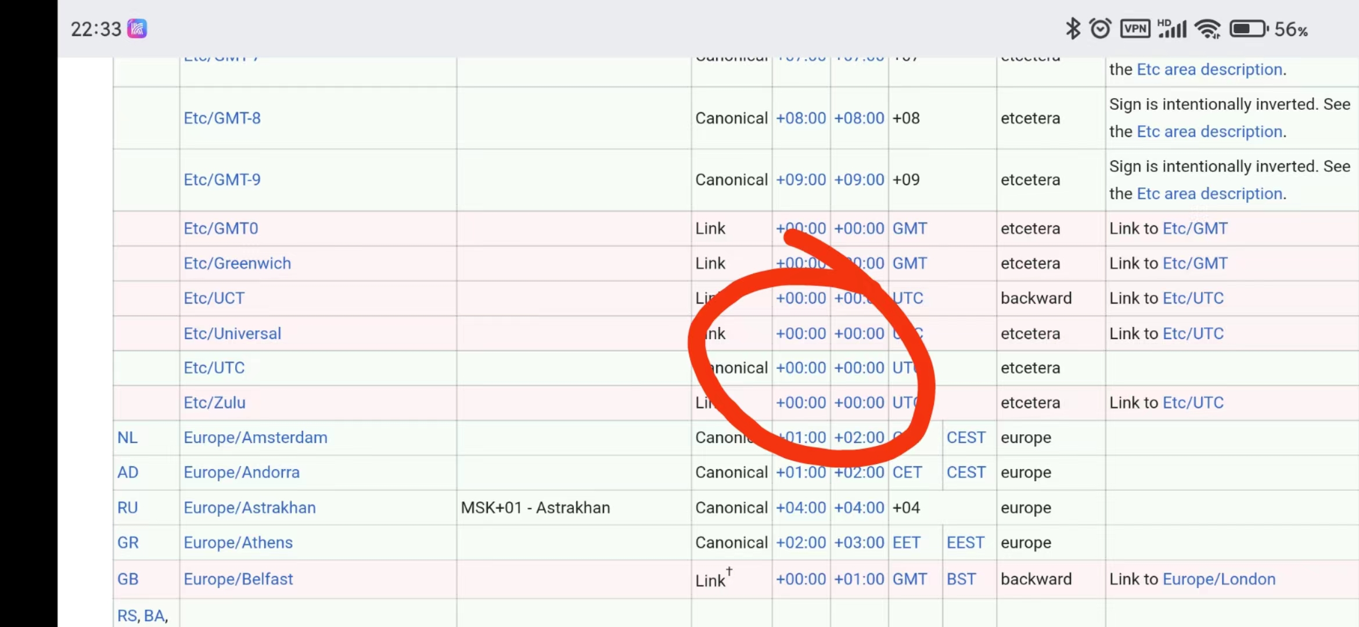Viewport: 1359px width, 627px height.
Task: Open the Etc/Greenwich timezone link
Action: (x=237, y=263)
